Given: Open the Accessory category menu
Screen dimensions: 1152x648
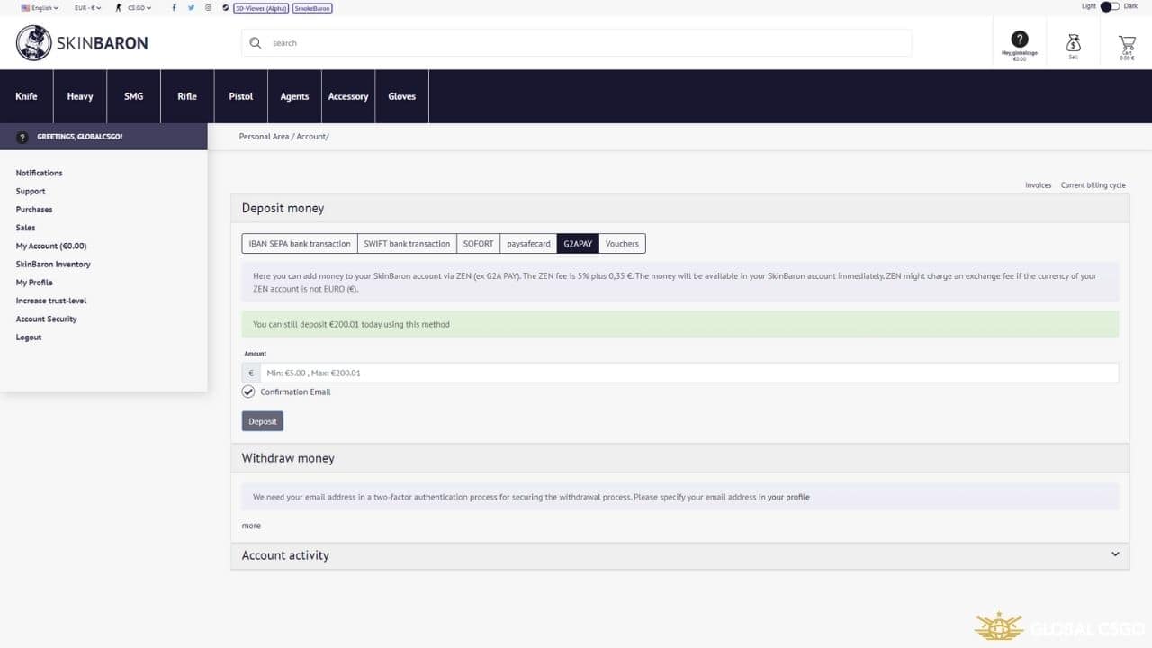Looking at the screenshot, I should pos(348,96).
